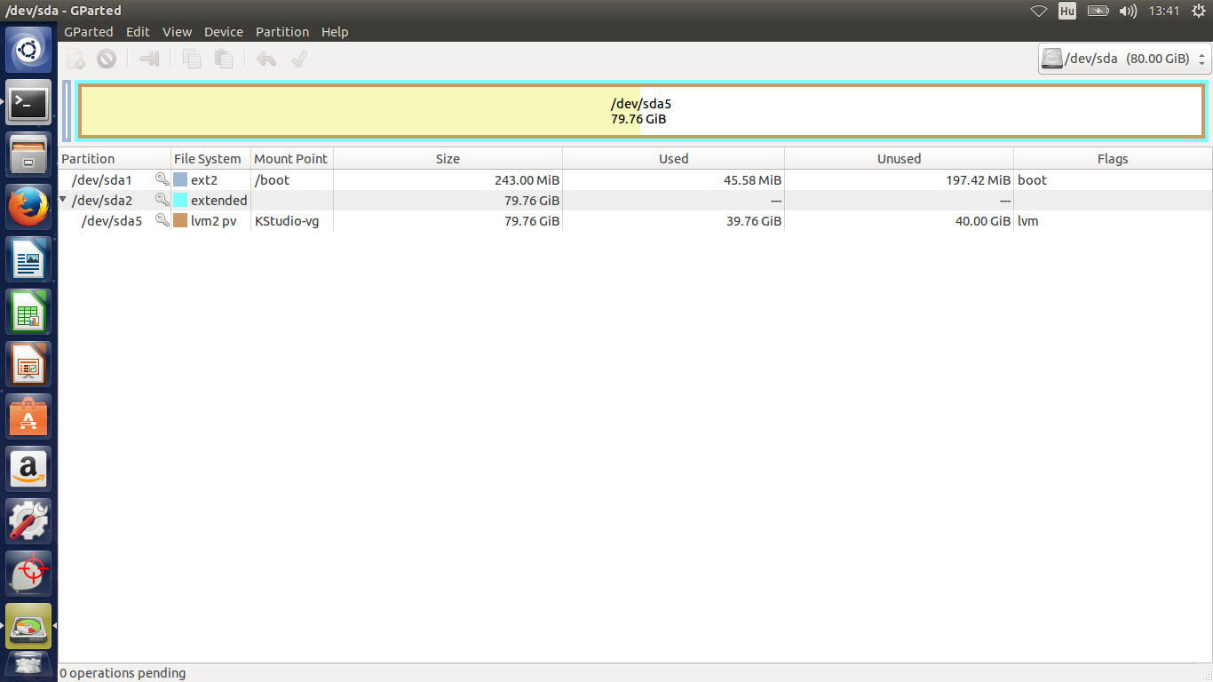Open the Help menu
This screenshot has width=1213, height=682.
click(x=335, y=32)
